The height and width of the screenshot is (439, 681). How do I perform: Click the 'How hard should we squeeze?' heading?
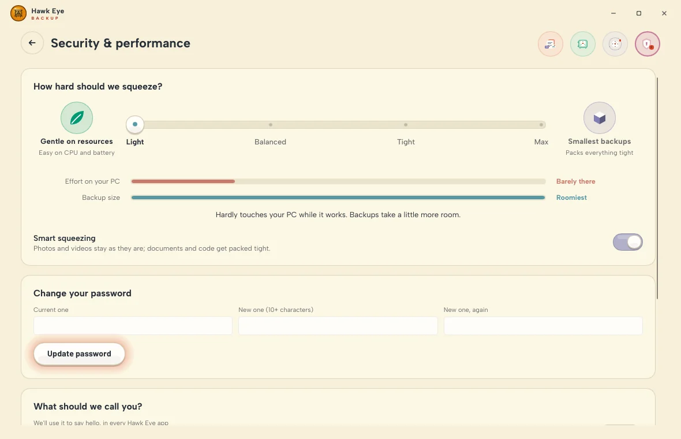pyautogui.click(x=98, y=87)
